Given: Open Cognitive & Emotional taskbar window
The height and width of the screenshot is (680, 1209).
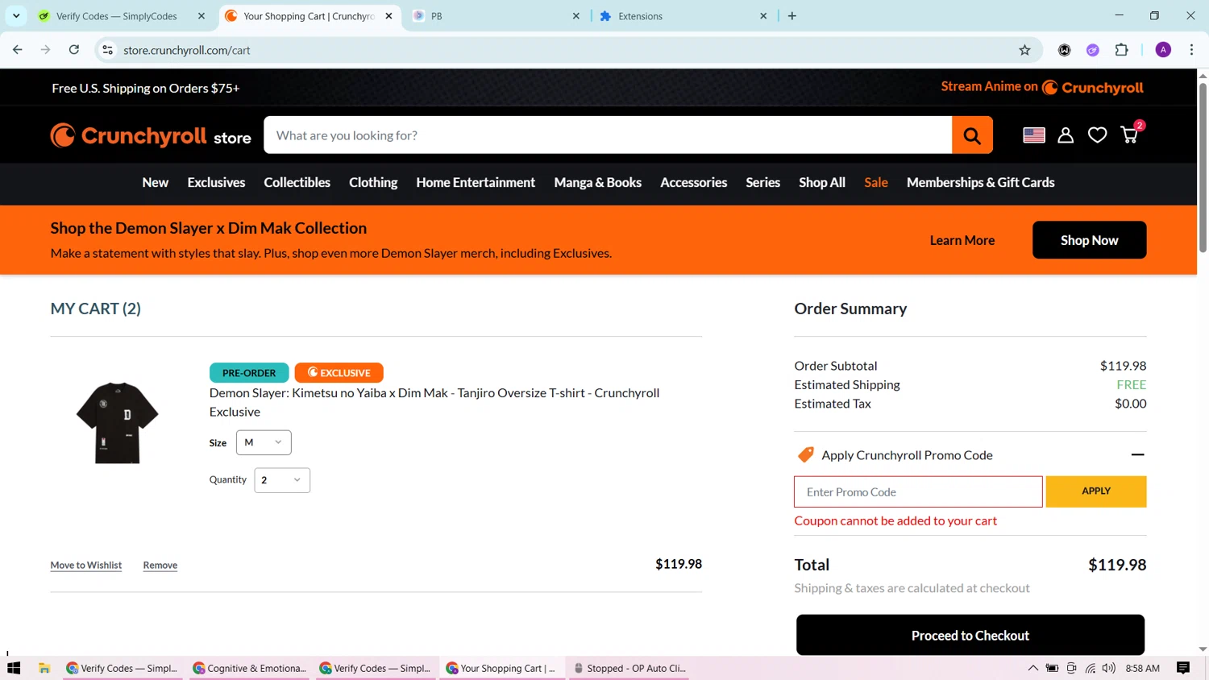Looking at the screenshot, I should click(x=250, y=668).
